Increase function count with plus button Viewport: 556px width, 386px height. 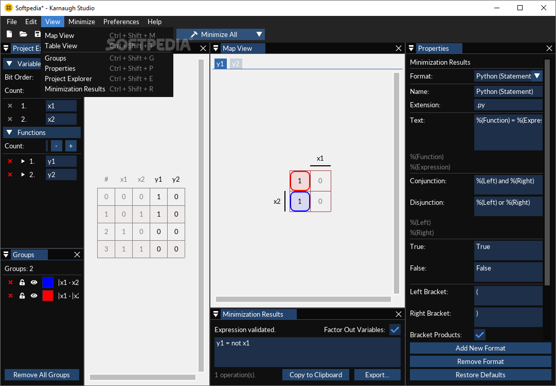click(x=71, y=146)
